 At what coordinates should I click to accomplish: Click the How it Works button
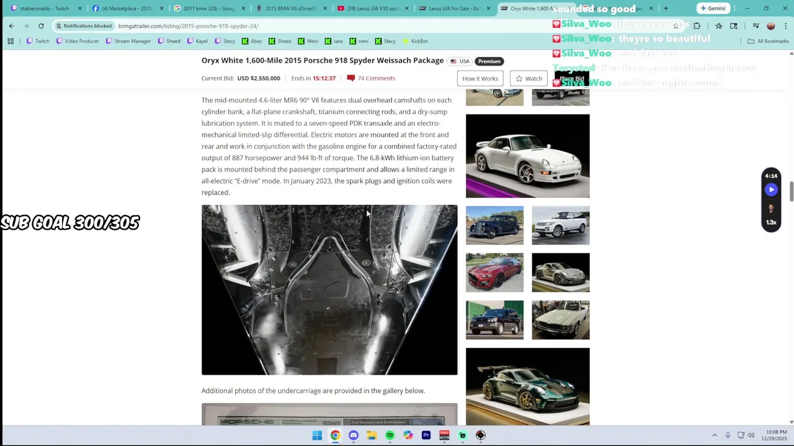pyautogui.click(x=480, y=79)
